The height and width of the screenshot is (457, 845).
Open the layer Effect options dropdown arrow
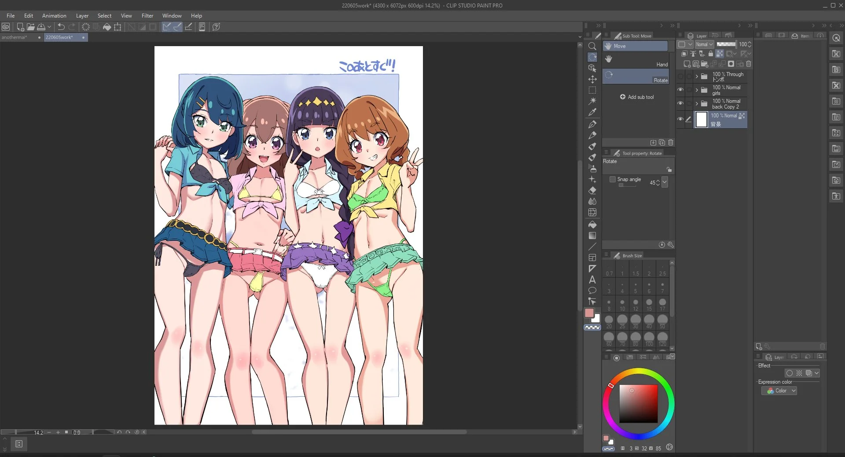click(817, 373)
